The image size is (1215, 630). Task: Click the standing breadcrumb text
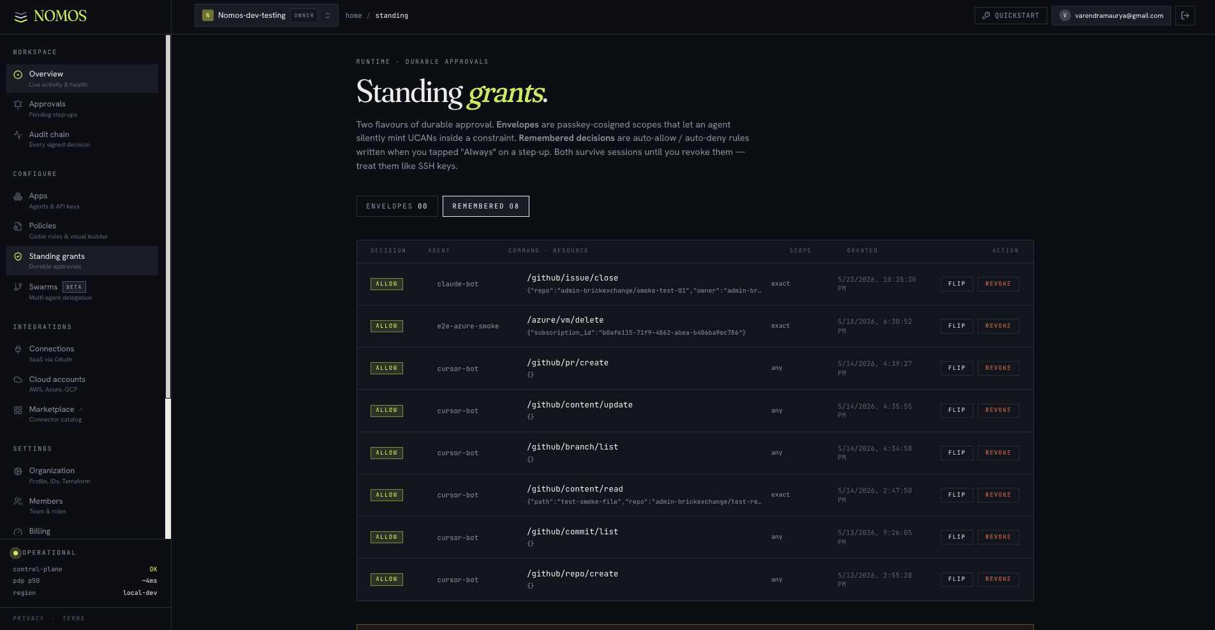tap(392, 15)
